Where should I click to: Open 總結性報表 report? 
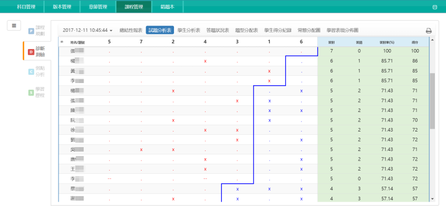point(131,30)
